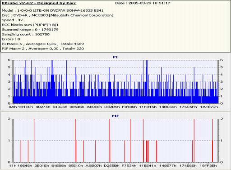231x170 pixels.
Task: Click the PI axis label 88546h
Action: pyautogui.click(x=77, y=107)
